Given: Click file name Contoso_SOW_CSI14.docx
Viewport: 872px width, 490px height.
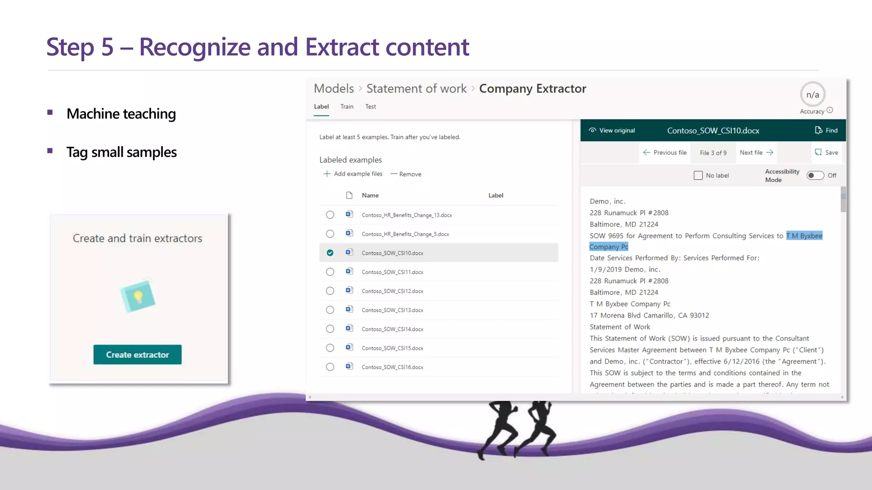Looking at the screenshot, I should [393, 329].
